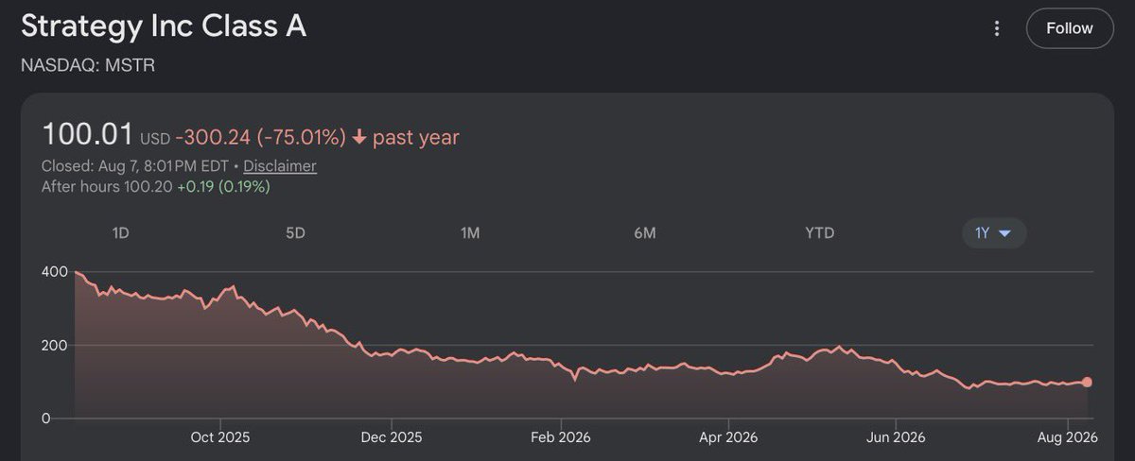The height and width of the screenshot is (461, 1135).
Task: Select the -300.24 (-75.01%) change text
Action: (261, 137)
